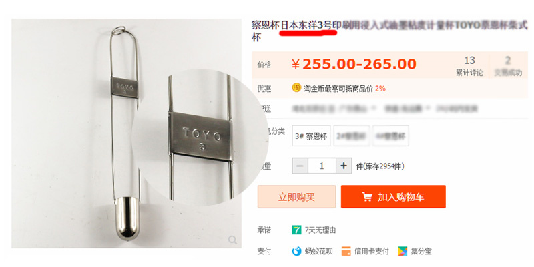Click the 7天无理由 promise link
534x267 pixels.
[x=320, y=230]
